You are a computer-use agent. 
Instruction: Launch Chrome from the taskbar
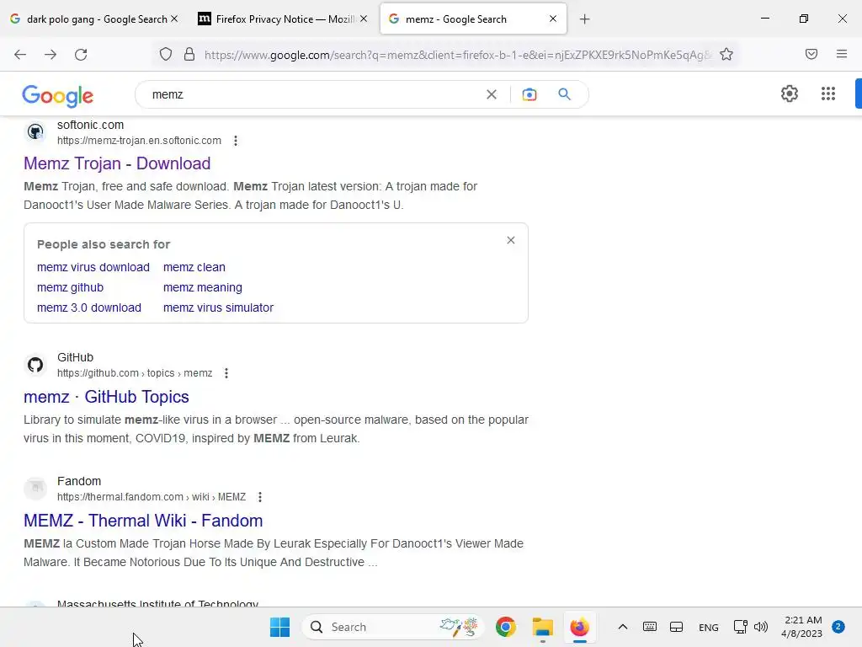506,627
